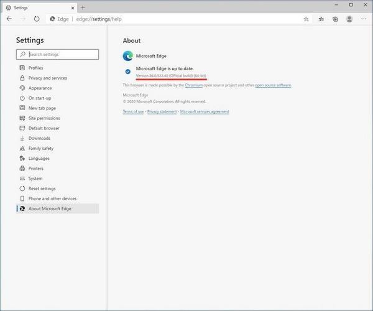Select Reset settings option

57,188
